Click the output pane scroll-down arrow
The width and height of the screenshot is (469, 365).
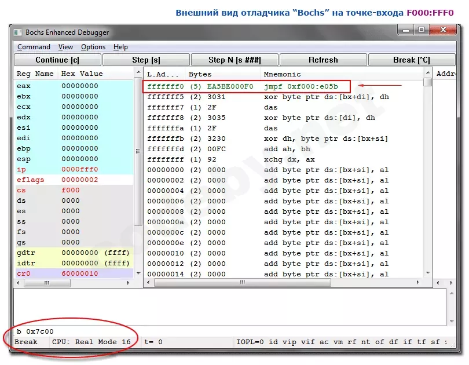pos(452,322)
